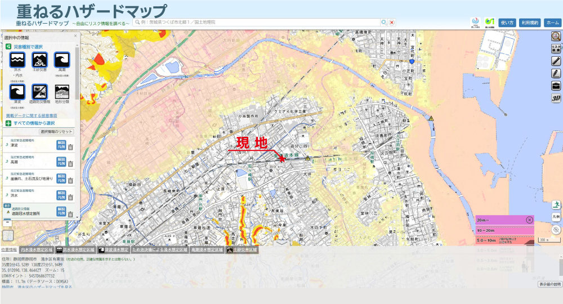Click the base map thumbnail switcher
Viewport: 563px width, 304px height.
pyautogui.click(x=8, y=235)
